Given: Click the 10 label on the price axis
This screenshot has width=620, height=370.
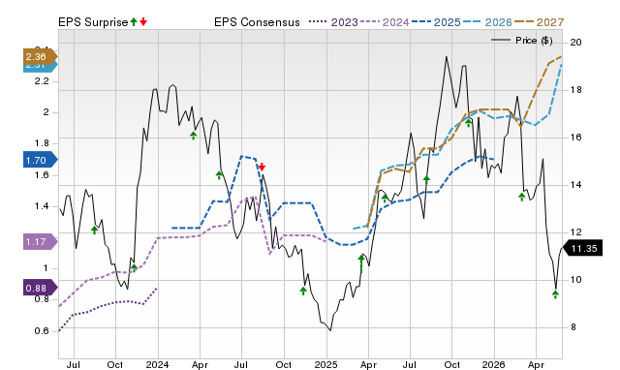Looking at the screenshot, I should point(576,280).
